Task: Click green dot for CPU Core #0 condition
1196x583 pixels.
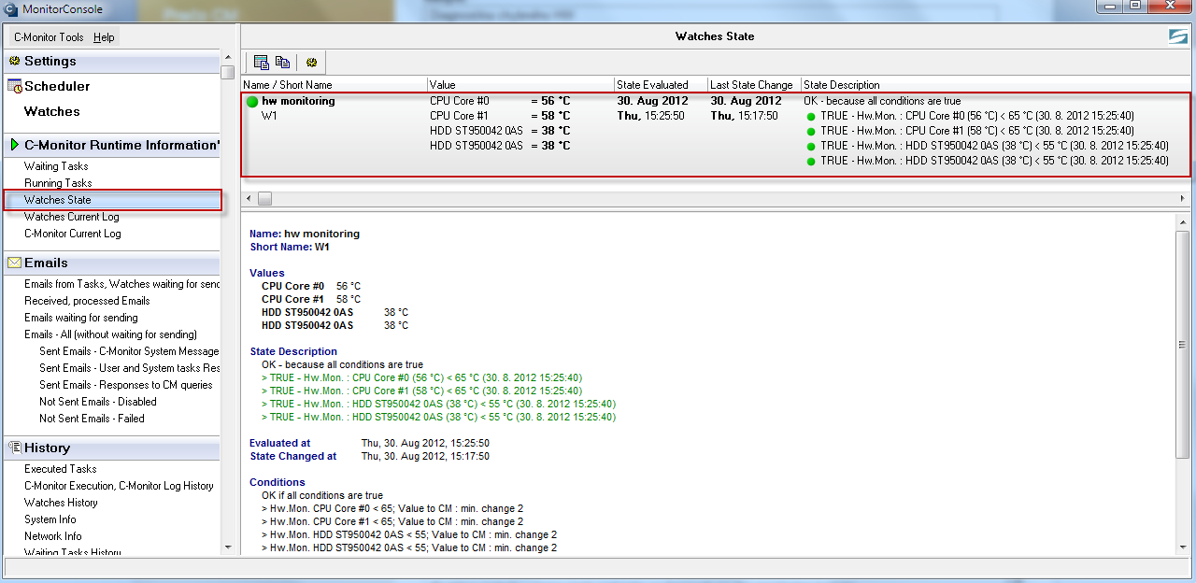Action: click(810, 116)
